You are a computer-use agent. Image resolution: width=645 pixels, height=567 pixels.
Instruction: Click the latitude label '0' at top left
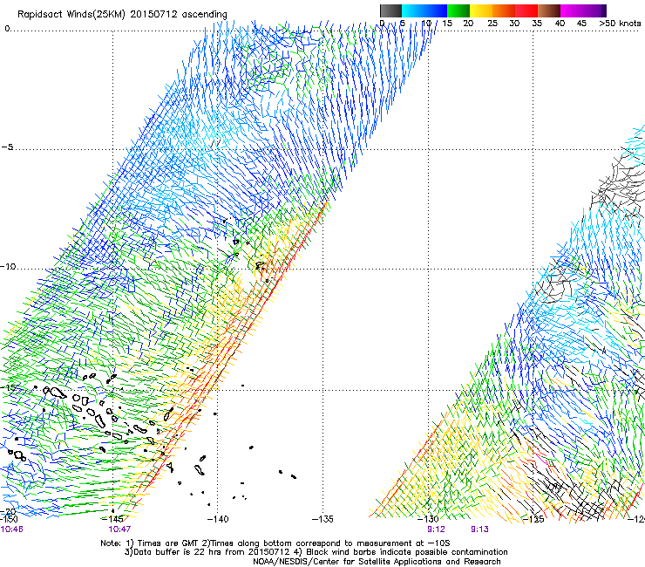click(x=7, y=29)
